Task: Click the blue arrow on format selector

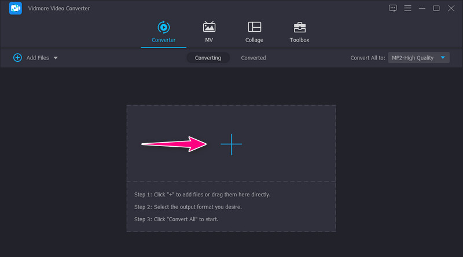Action: 443,58
